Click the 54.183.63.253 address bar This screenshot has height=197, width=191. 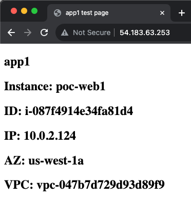(145, 32)
